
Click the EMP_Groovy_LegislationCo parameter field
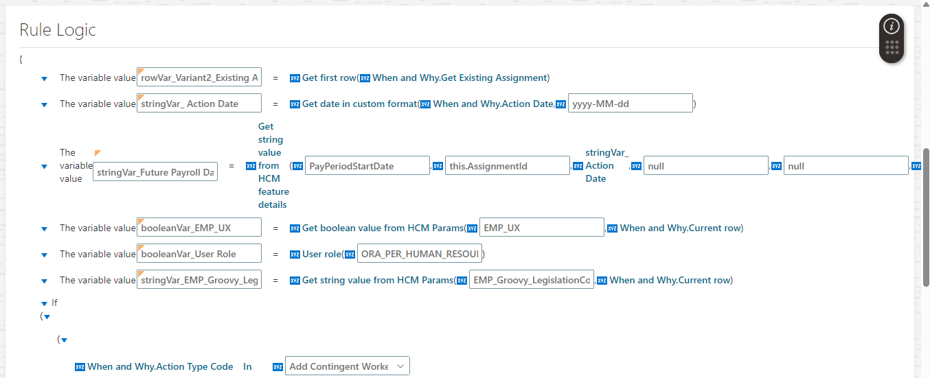pos(532,280)
